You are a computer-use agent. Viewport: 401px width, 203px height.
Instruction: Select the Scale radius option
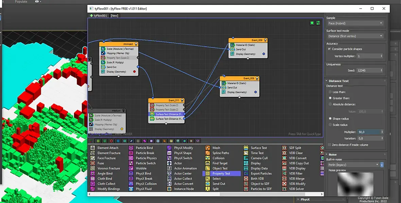(x=330, y=125)
